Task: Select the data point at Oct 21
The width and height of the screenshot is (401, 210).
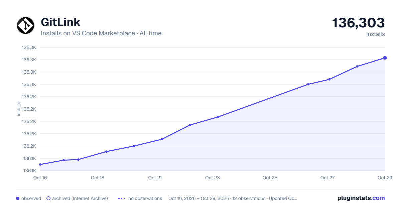Action: [x=162, y=139]
